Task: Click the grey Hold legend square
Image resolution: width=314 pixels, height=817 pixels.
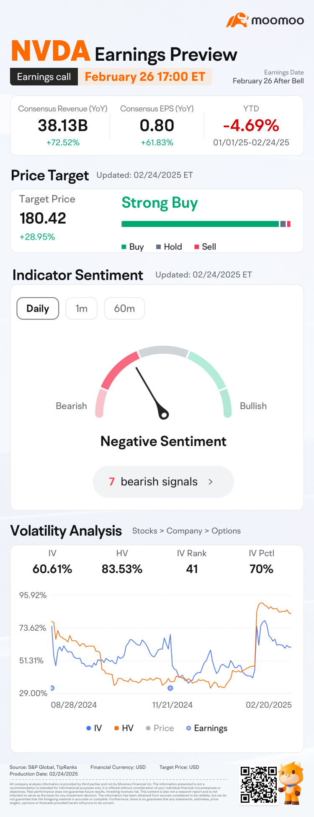Action: pyautogui.click(x=159, y=247)
